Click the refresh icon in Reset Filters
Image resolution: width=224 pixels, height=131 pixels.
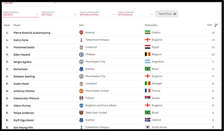(x=175, y=14)
